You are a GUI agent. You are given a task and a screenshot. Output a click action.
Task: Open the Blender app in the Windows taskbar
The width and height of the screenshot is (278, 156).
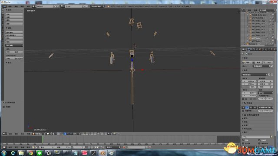103,153
